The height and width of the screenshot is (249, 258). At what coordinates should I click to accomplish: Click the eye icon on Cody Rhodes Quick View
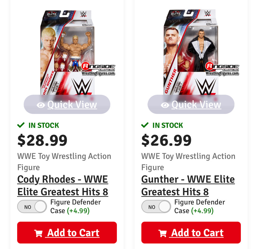tap(41, 105)
